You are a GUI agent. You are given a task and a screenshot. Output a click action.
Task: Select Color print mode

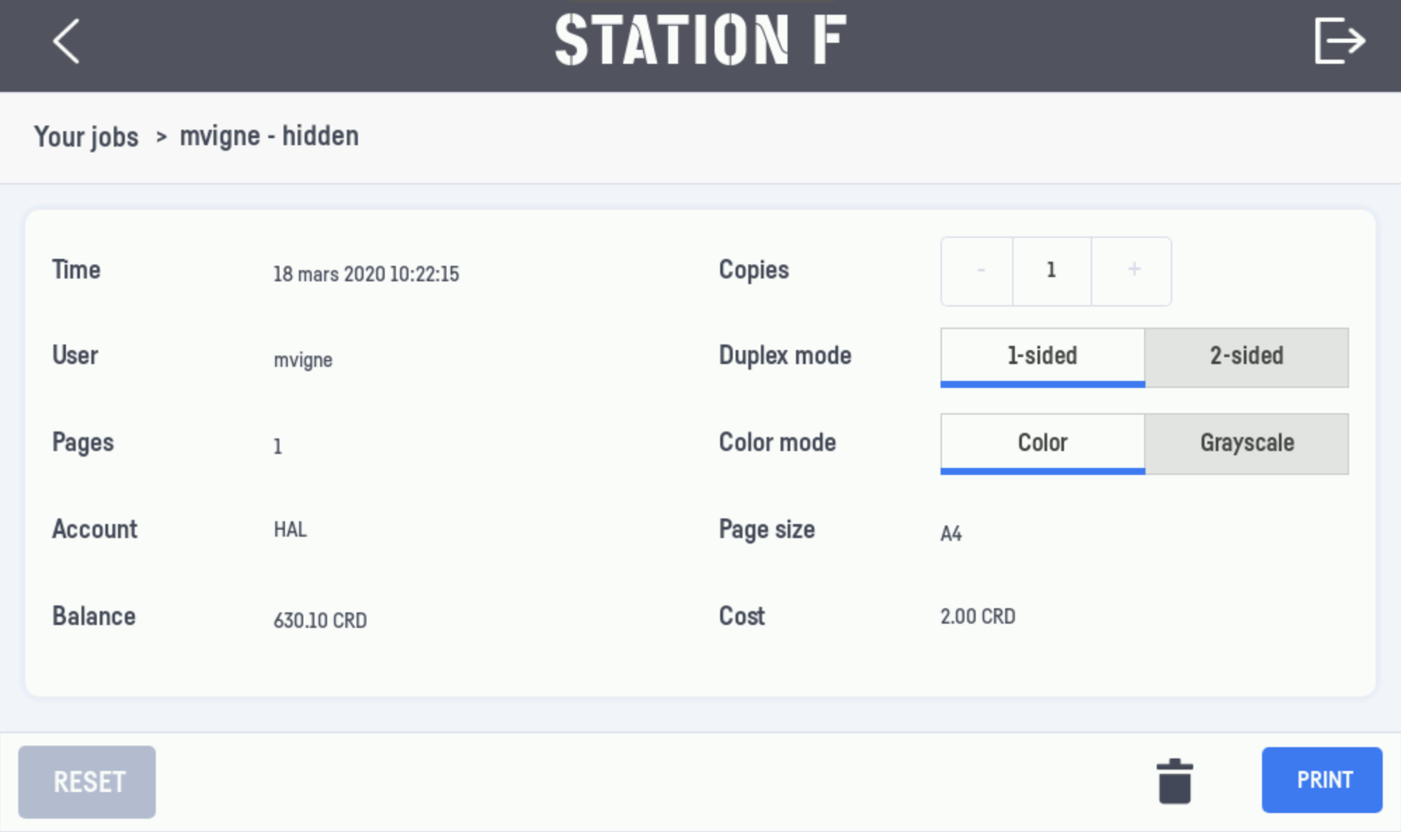point(1042,443)
